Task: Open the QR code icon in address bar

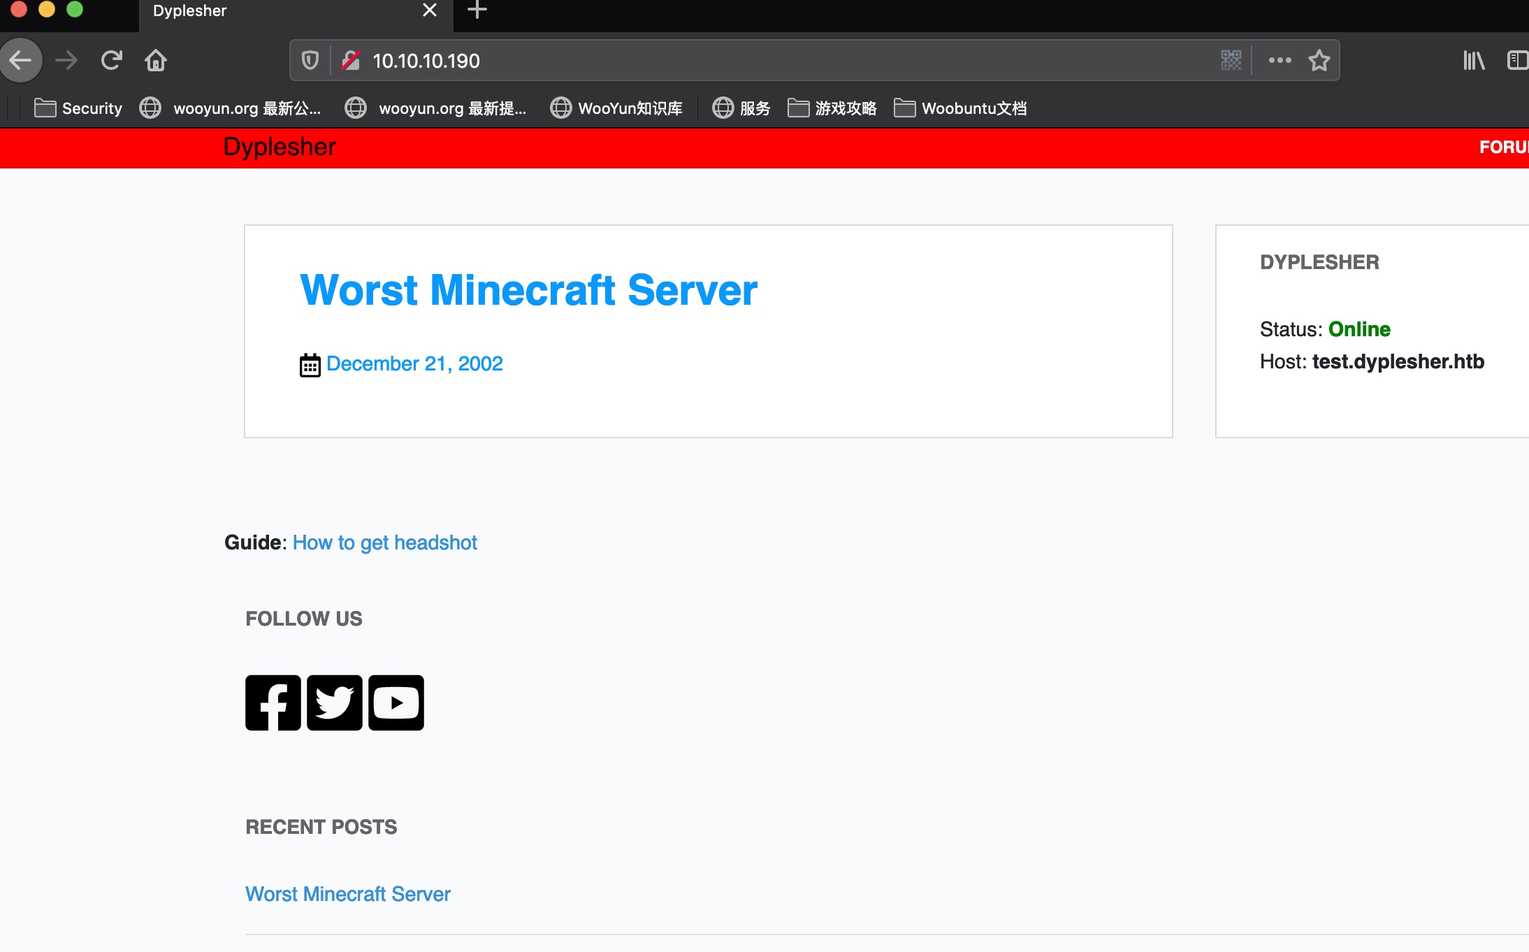Action: click(x=1231, y=61)
